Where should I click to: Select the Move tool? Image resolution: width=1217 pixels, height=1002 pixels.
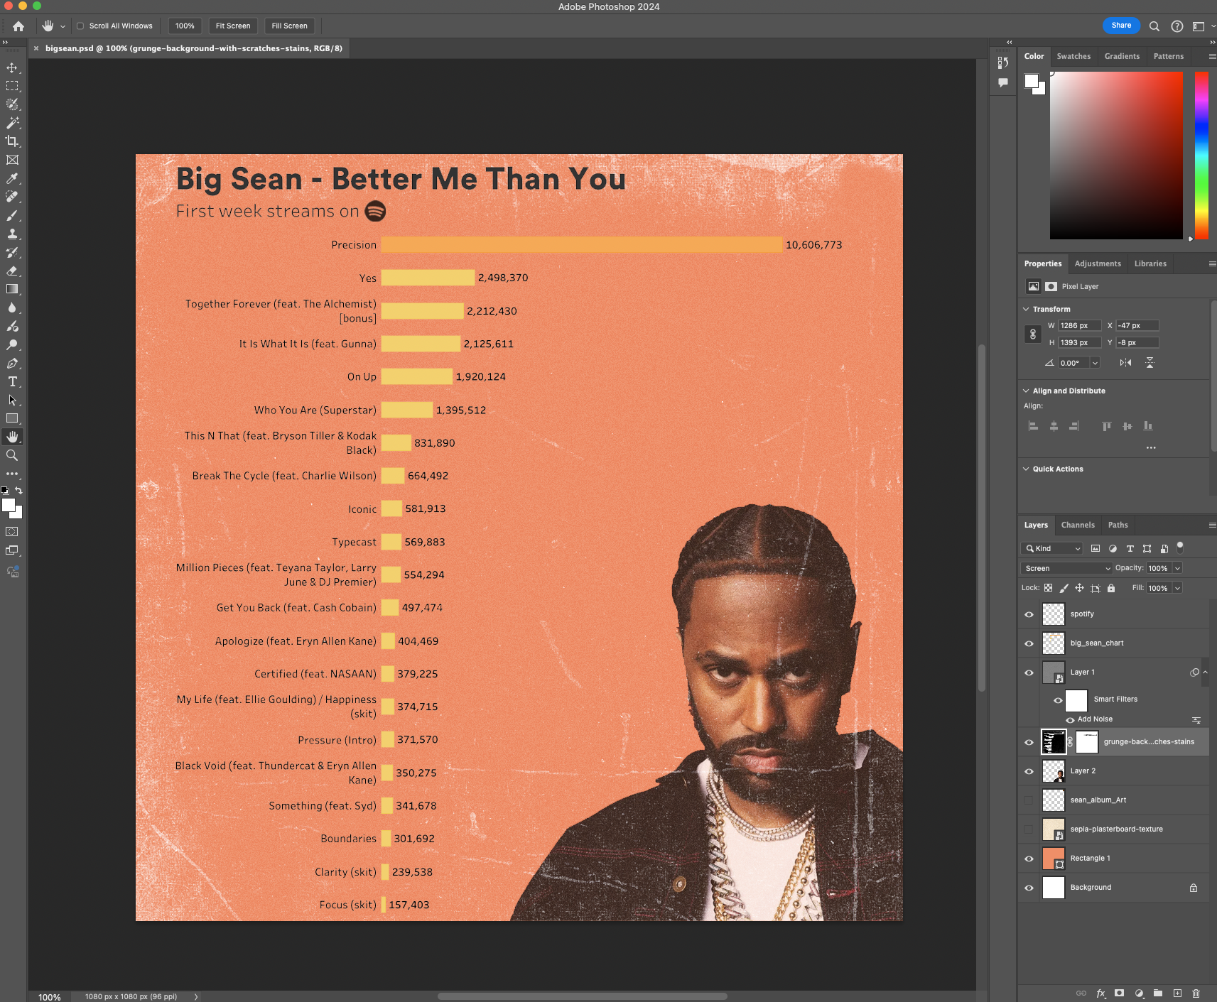[x=12, y=67]
